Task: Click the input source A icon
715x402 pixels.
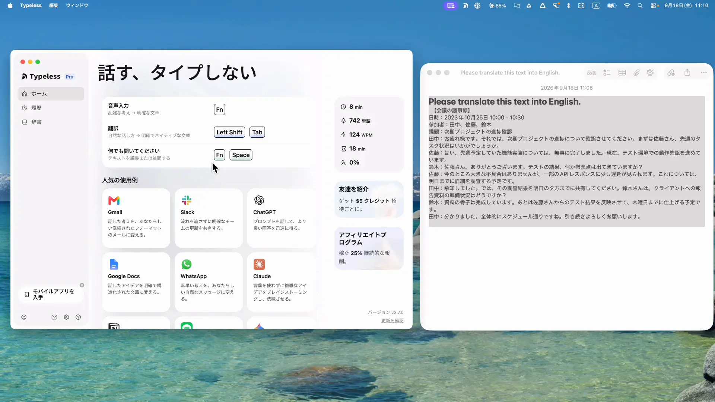Action: pyautogui.click(x=596, y=6)
